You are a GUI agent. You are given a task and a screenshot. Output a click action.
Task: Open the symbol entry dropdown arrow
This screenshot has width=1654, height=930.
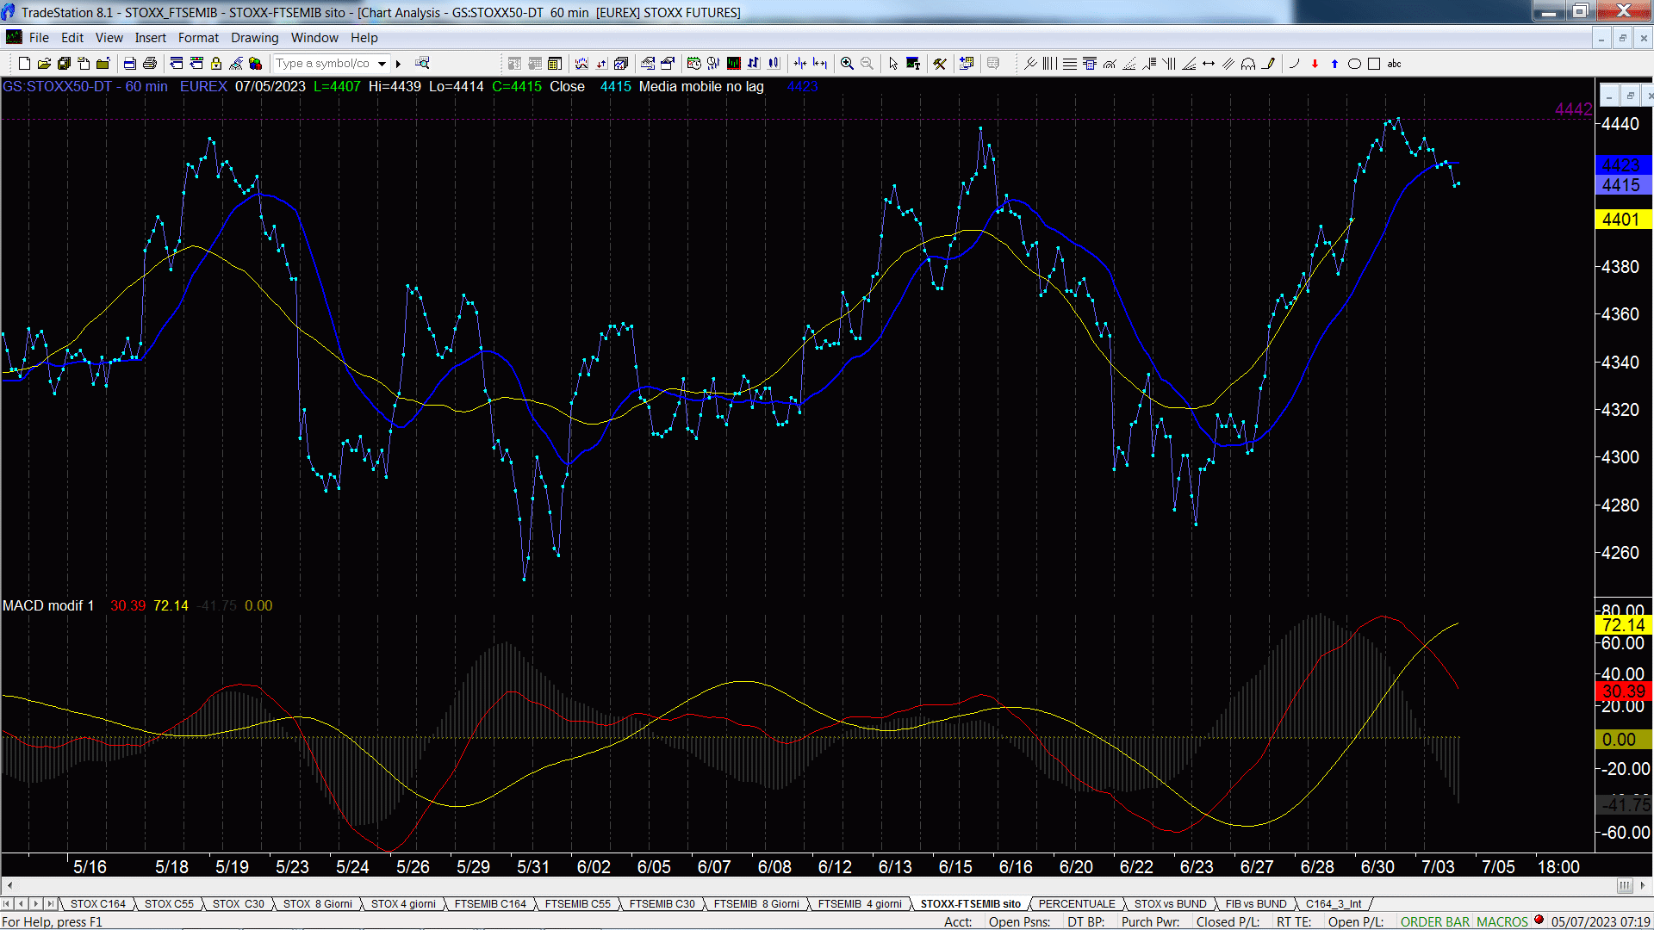382,64
